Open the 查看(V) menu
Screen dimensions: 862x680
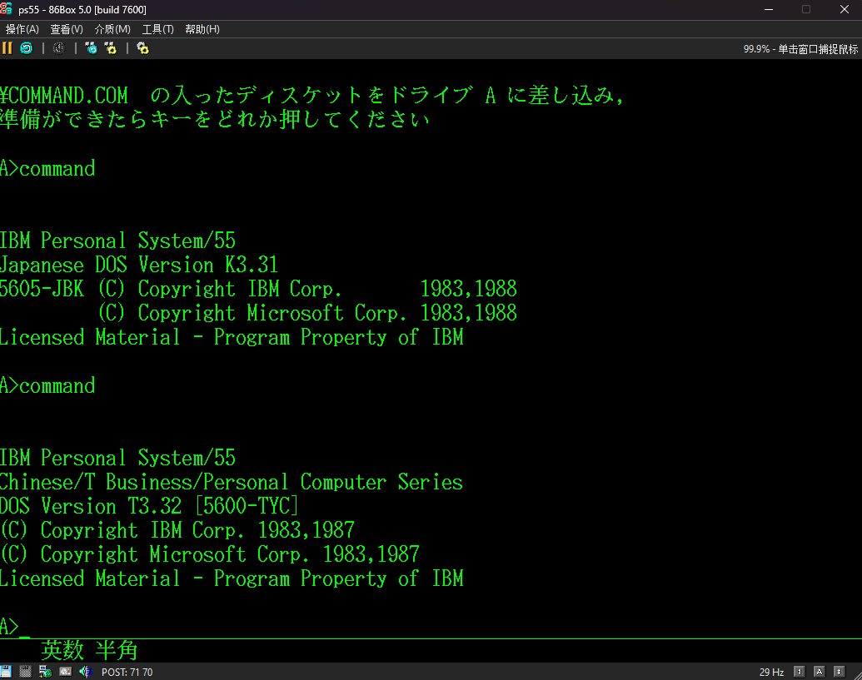[x=67, y=29]
